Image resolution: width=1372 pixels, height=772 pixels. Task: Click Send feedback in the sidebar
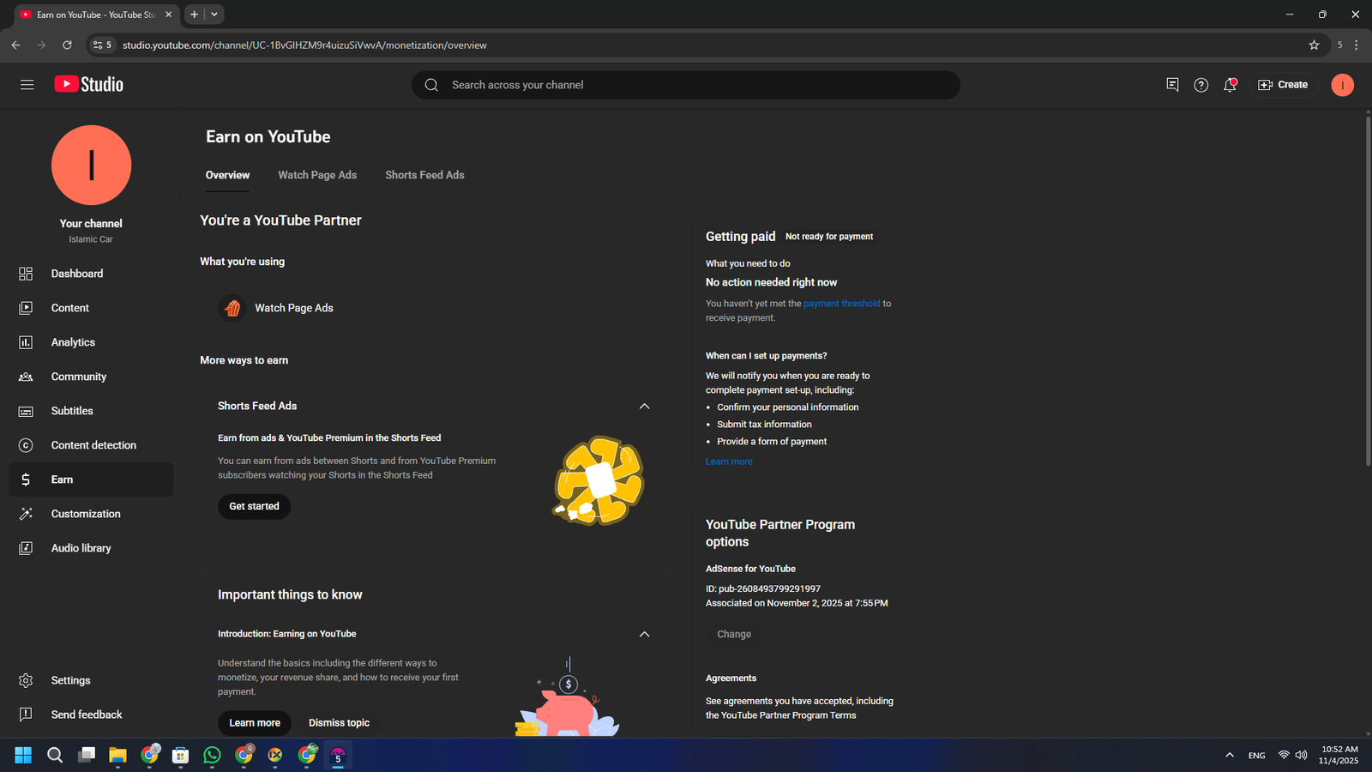[x=91, y=715]
